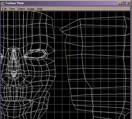Open the Edit menu

pyautogui.click(x=4, y=9)
